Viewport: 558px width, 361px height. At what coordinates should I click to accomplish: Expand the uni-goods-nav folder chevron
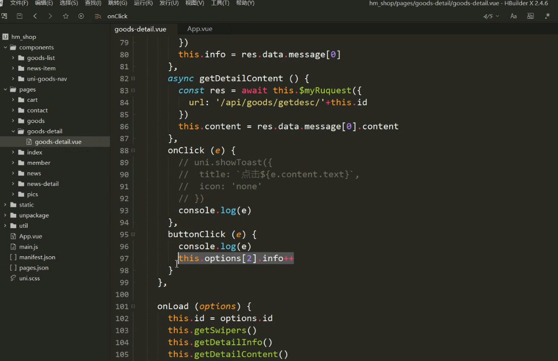[x=13, y=79]
